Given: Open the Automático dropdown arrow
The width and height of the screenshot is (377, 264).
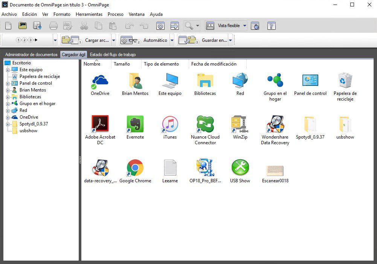Looking at the screenshot, I should pos(172,40).
